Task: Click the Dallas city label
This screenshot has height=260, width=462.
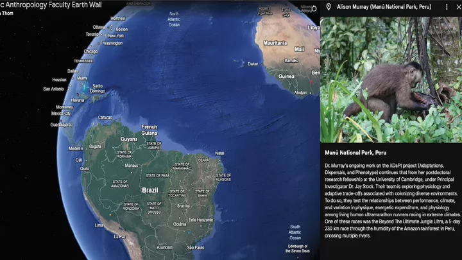Action: (x=73, y=71)
